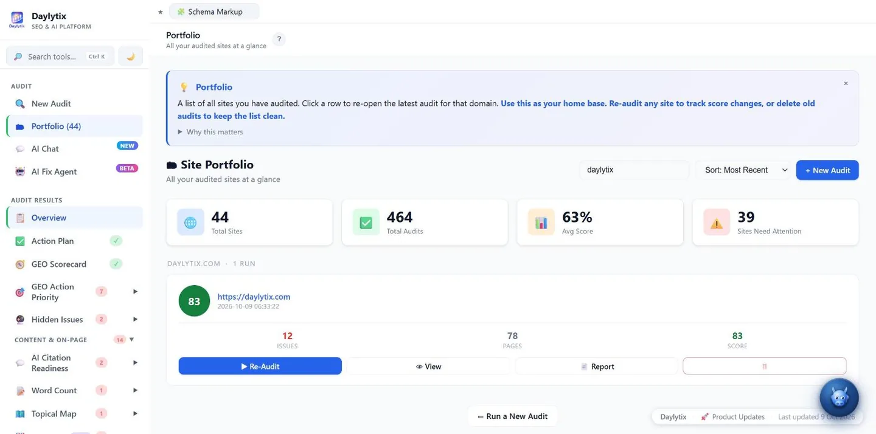Toggle dark mode moon icon
Image resolution: width=876 pixels, height=434 pixels.
(x=130, y=57)
